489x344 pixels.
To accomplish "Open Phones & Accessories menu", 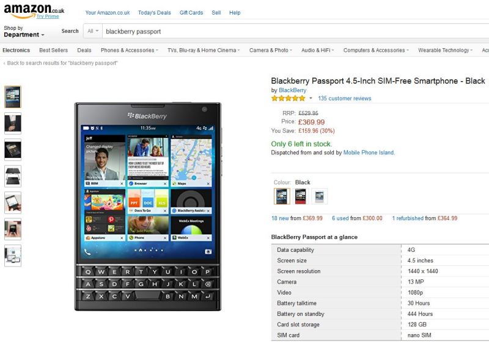I will coord(130,50).
